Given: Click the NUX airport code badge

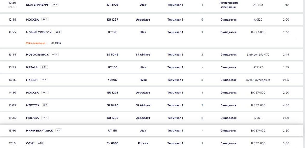Looking at the screenshot, I should coord(58,32).
